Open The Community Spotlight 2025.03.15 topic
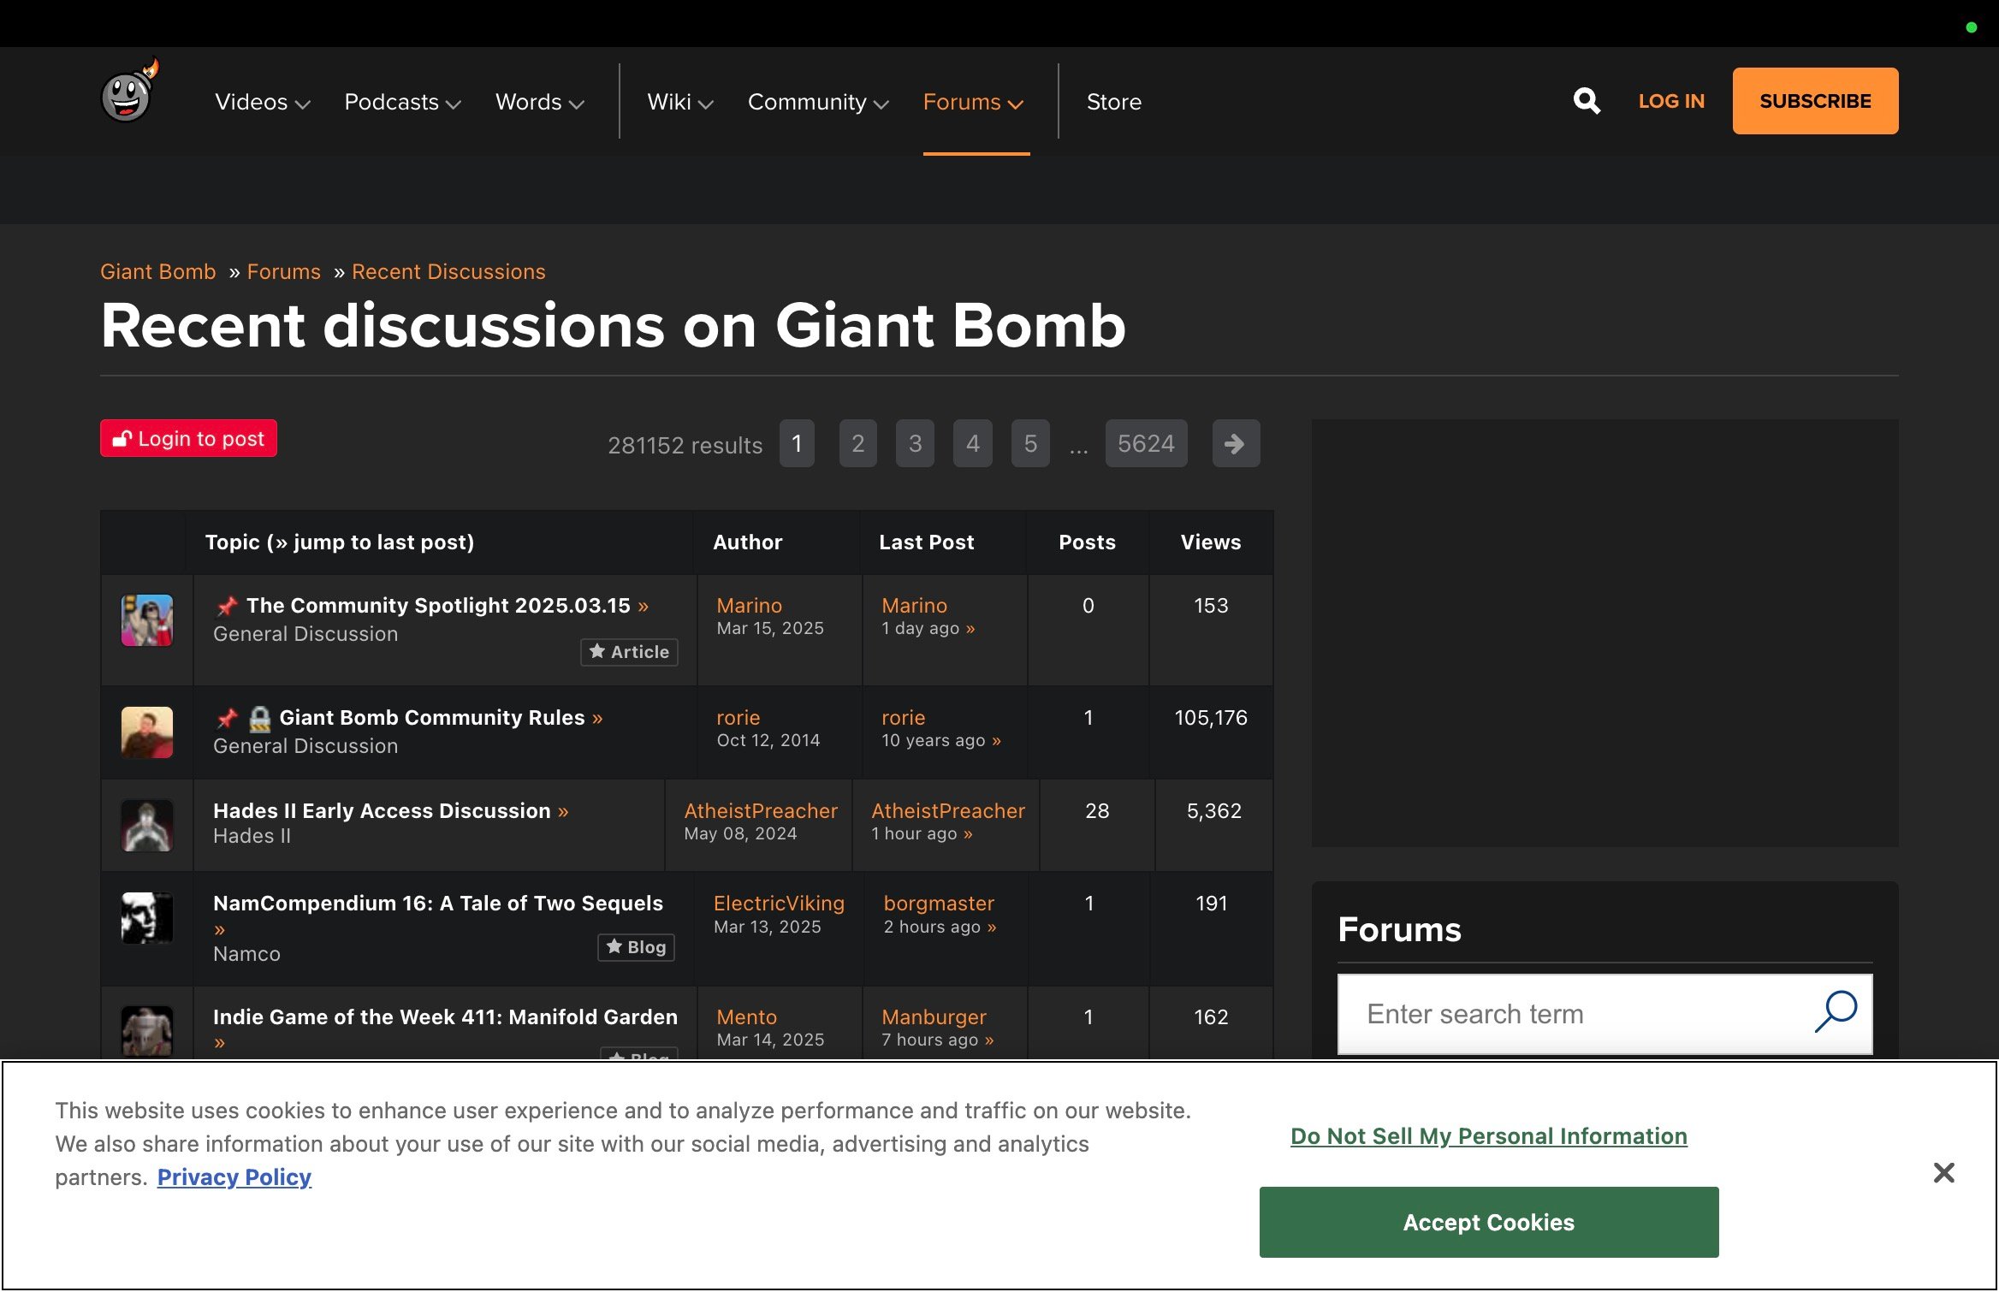This screenshot has width=1999, height=1292. [x=438, y=606]
